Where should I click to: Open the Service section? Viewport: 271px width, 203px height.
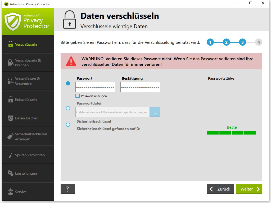pyautogui.click(x=28, y=192)
